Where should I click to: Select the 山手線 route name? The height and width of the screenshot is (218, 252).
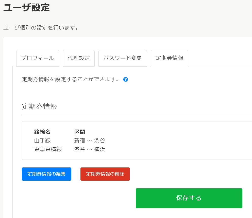coord(42,141)
